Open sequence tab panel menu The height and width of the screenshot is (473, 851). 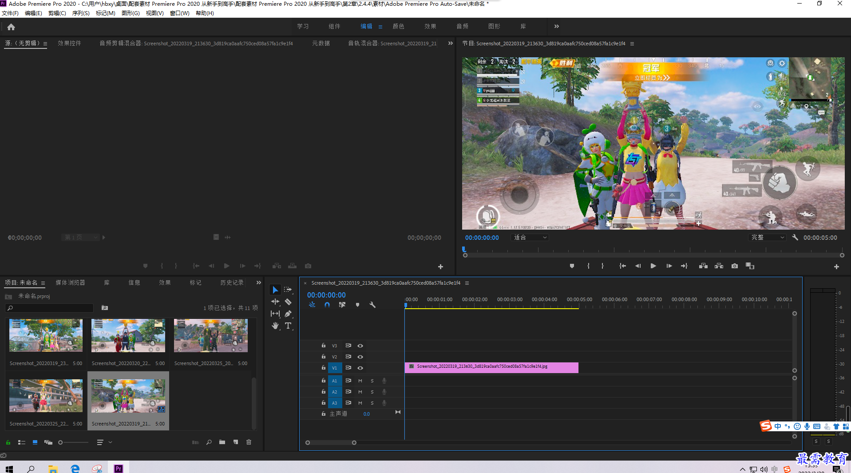pyautogui.click(x=467, y=283)
